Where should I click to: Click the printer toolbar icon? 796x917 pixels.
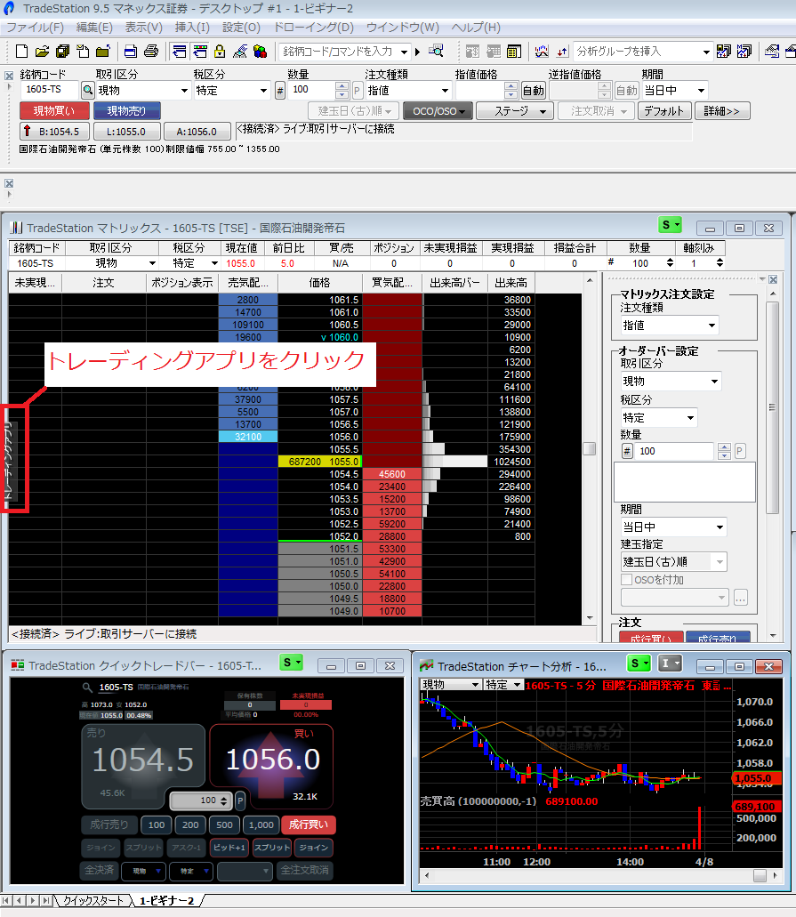coord(151,52)
